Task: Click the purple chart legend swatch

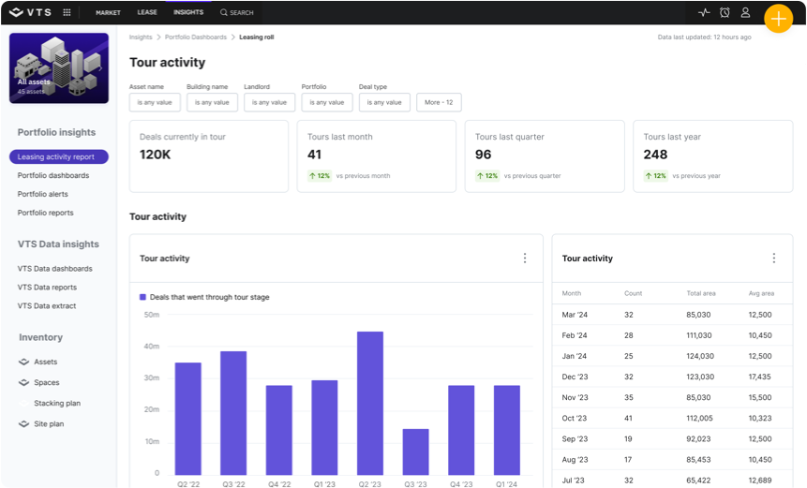Action: point(142,297)
